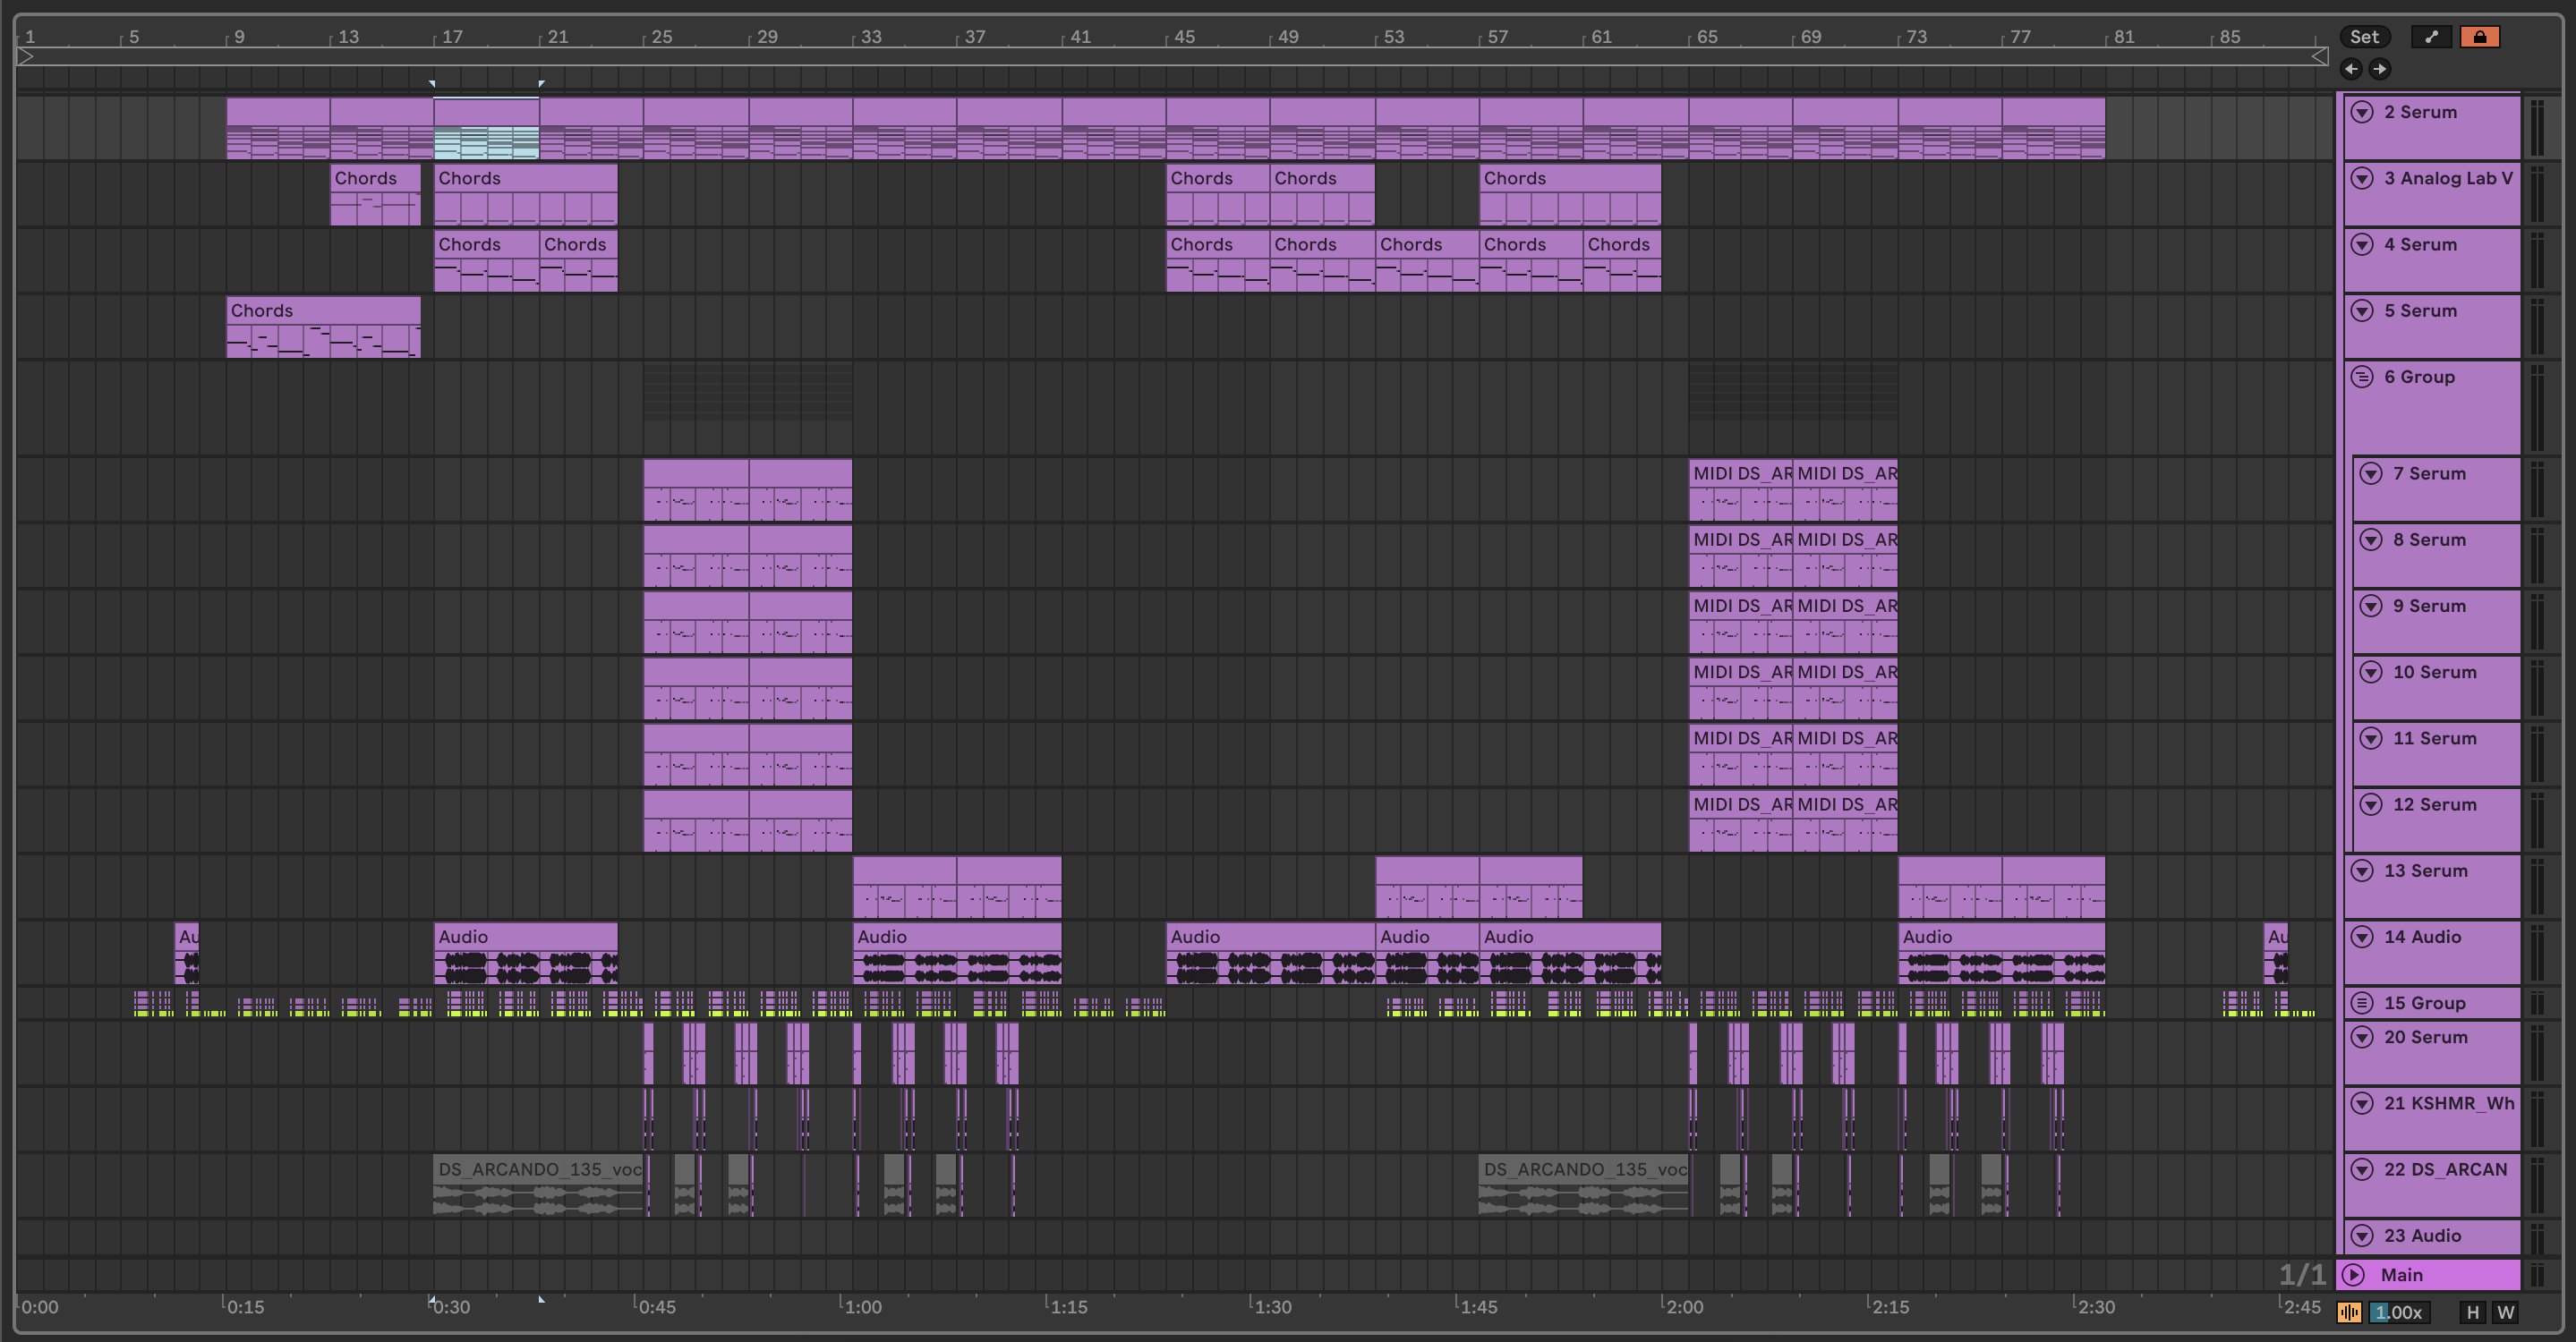This screenshot has height=1342, width=2576.
Task: Fold the 14 Audio track arrow
Action: tap(2362, 937)
